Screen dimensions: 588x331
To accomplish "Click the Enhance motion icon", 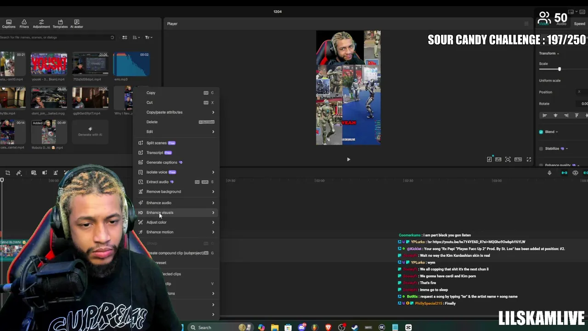I will tap(141, 232).
